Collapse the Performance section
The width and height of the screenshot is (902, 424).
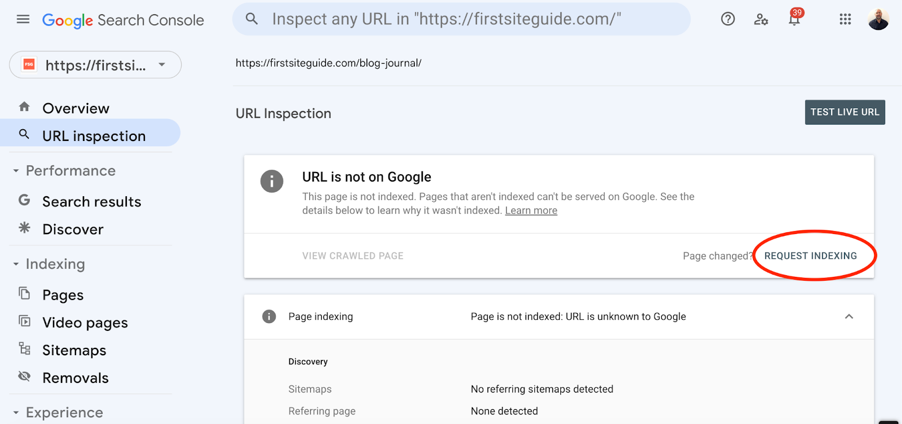pyautogui.click(x=16, y=171)
